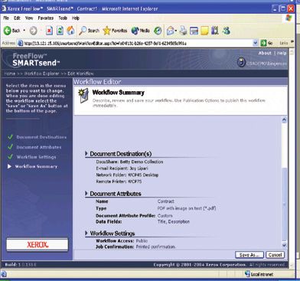Open the View menu
This screenshot has height=281, width=300.
pyautogui.click(x=29, y=18)
